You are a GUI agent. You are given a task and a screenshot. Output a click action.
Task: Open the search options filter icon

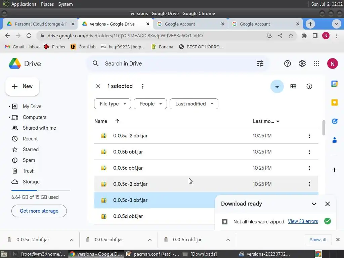pyautogui.click(x=260, y=63)
